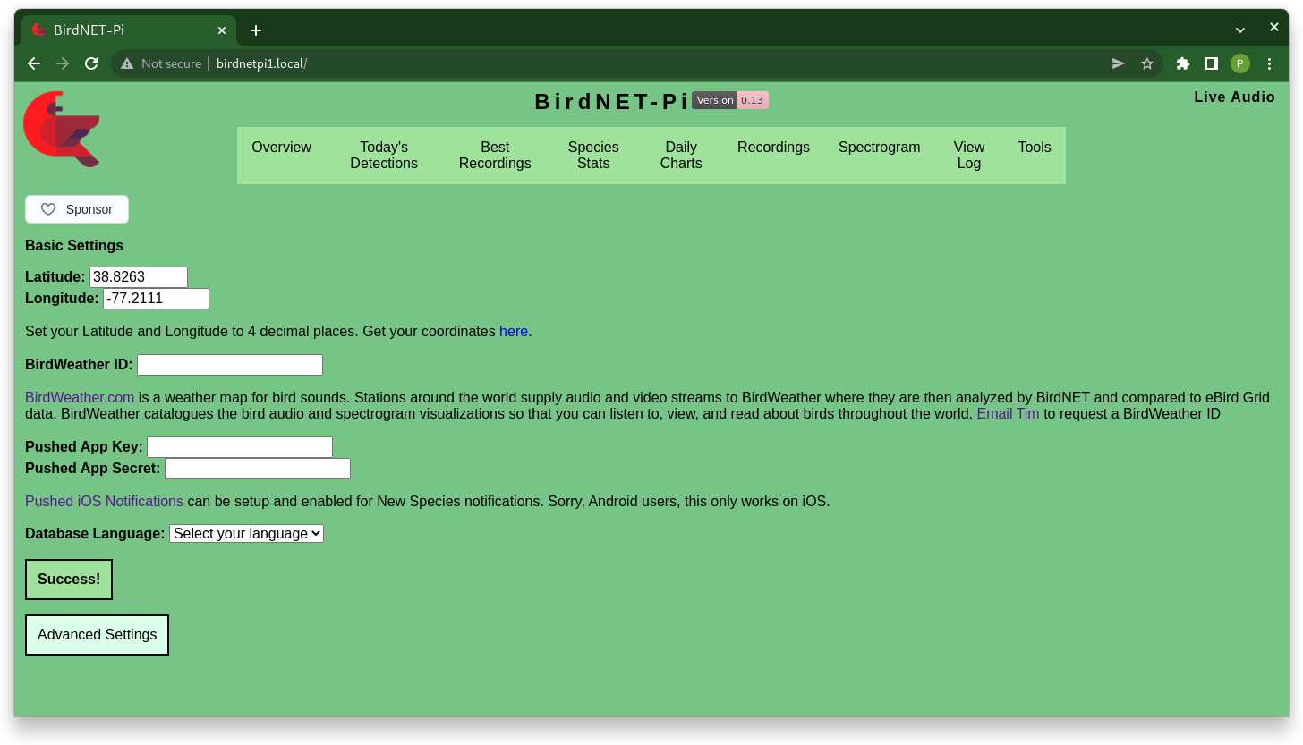Screen dimensions: 1303x745
Task: Go to the Spectrogram page
Action: pos(879,148)
